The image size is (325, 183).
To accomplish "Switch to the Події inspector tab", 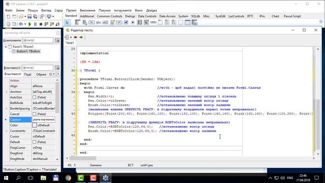I will click(27, 74).
